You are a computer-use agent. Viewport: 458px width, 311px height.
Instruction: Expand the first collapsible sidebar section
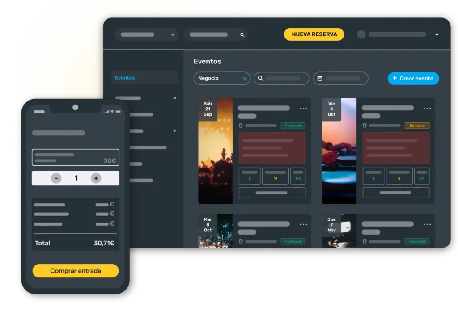(x=174, y=98)
